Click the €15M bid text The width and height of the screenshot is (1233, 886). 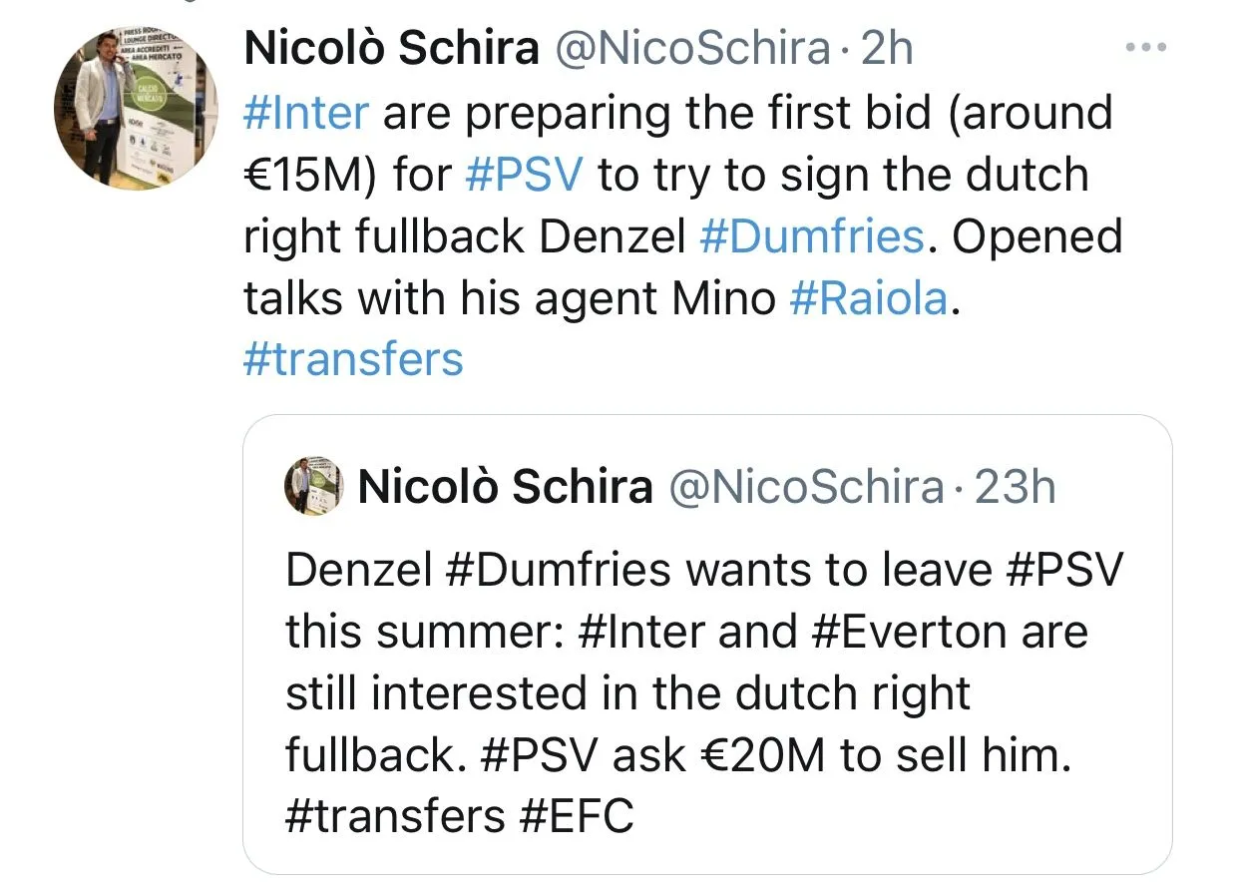[309, 175]
